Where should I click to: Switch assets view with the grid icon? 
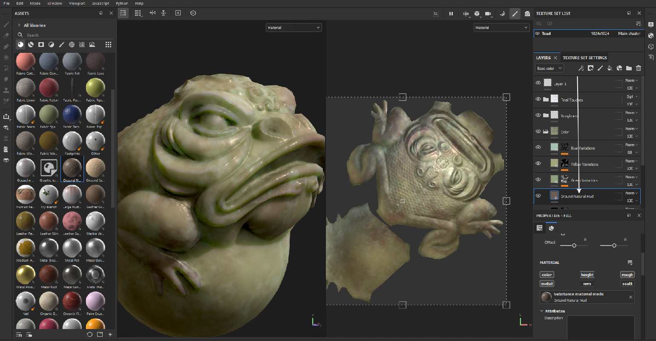[108, 44]
